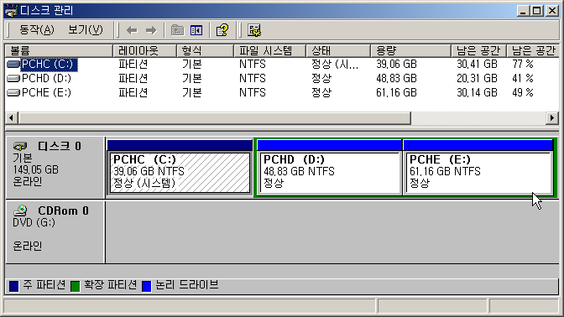The height and width of the screenshot is (317, 564).
Task: Select the 디스크 0 disk label panel
Action: point(55,168)
